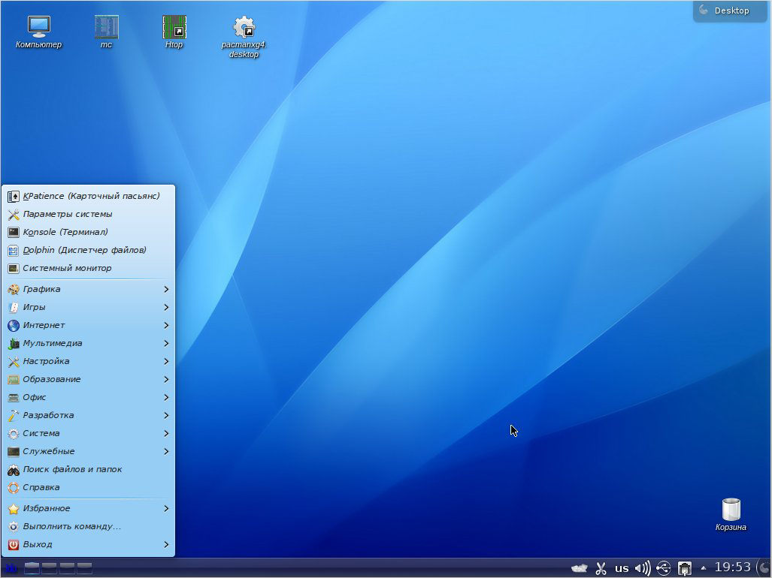Image resolution: width=772 pixels, height=578 pixels.
Task: Click the Интернет globe icon
Action: pyautogui.click(x=14, y=325)
